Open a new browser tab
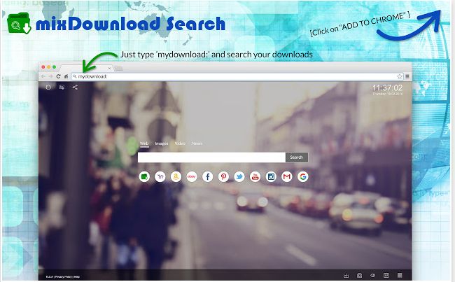Screen dimensions: 455x282 click(x=118, y=68)
